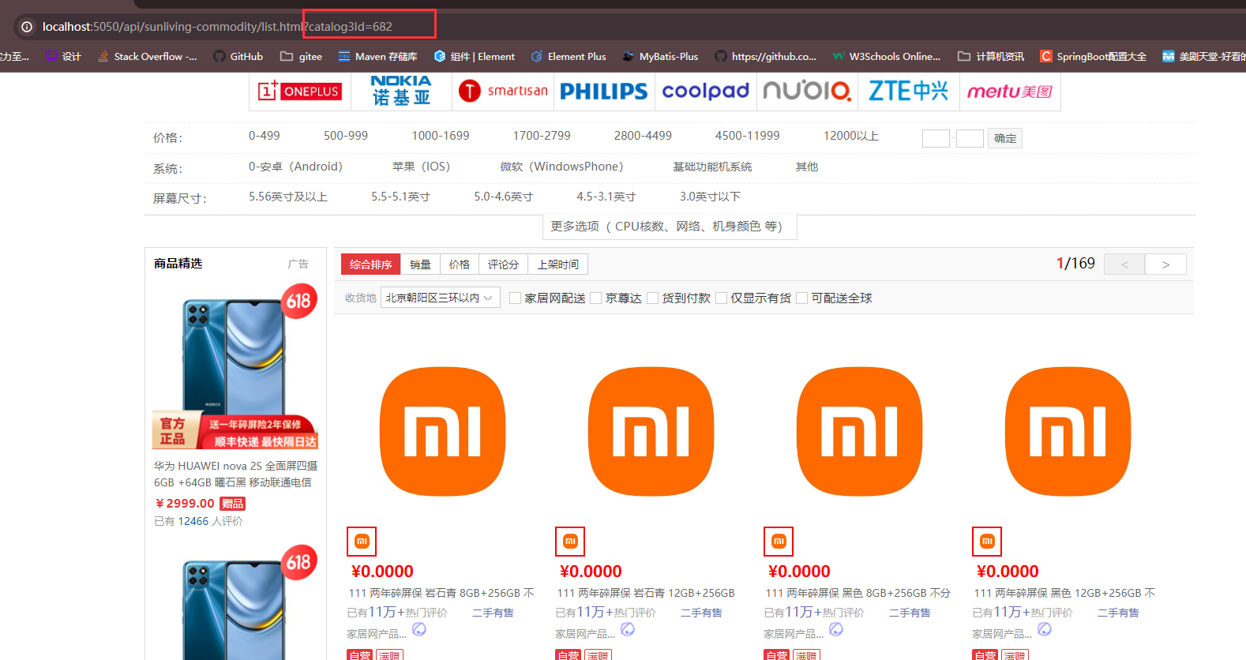Open the W3Schools Online bookmark

coord(886,56)
